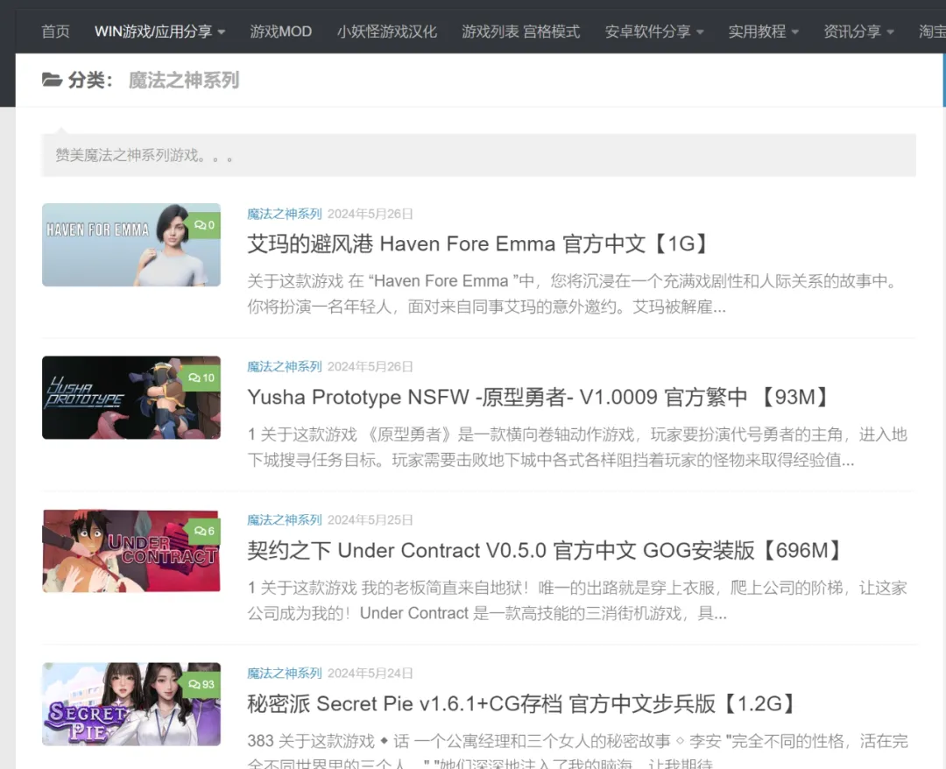Open the Haven Fore Emma article title
This screenshot has height=769, width=946.
point(477,243)
